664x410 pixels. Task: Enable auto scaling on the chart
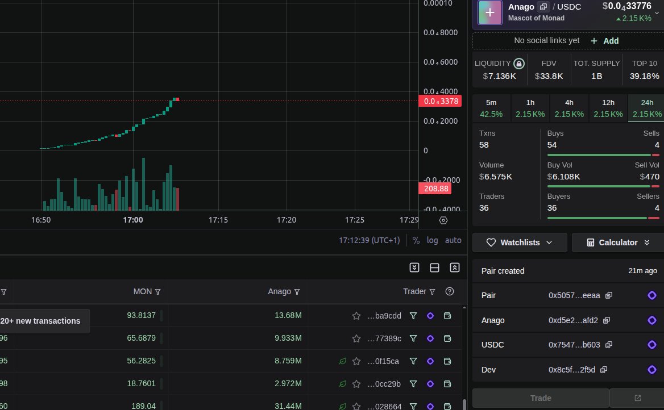click(453, 240)
